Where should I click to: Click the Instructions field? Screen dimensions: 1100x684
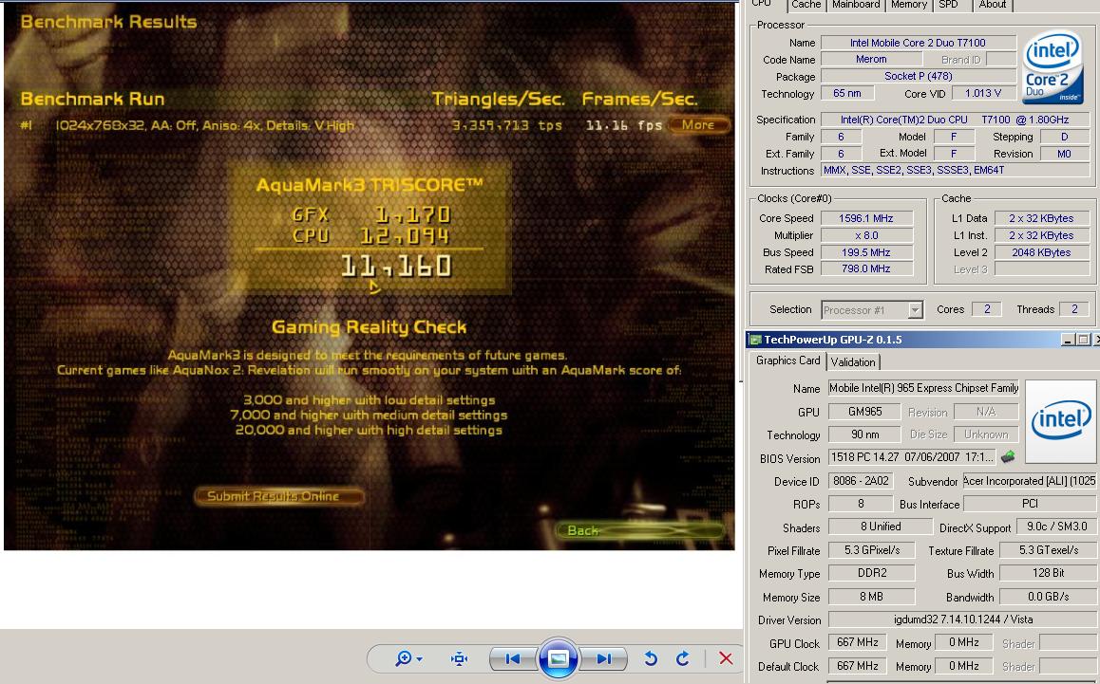click(x=955, y=171)
